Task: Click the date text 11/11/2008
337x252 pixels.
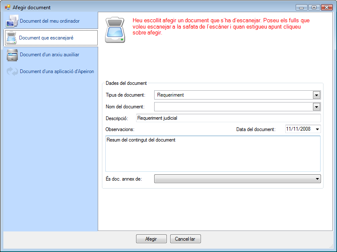Action: pos(298,129)
